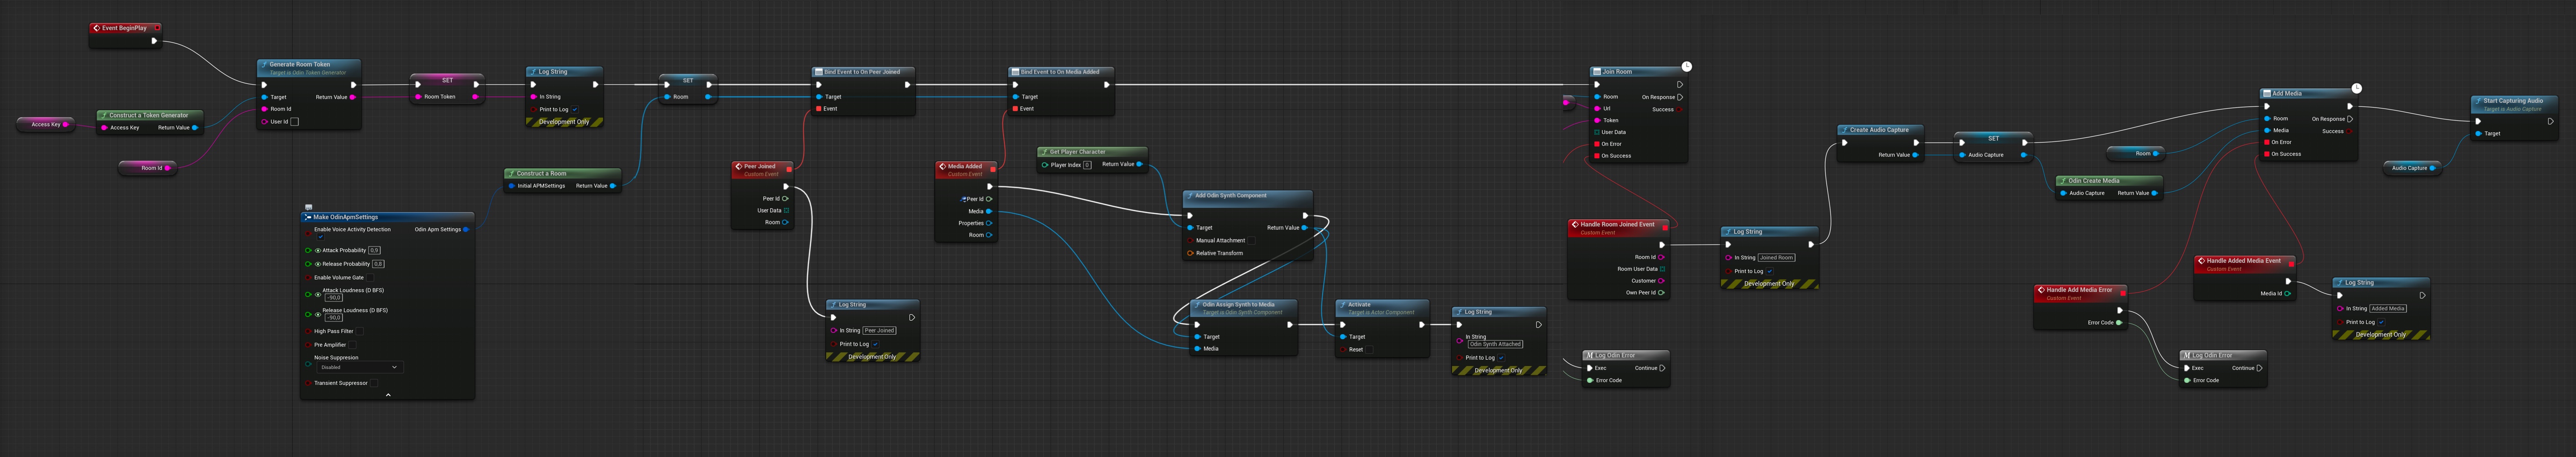
Task: Click the Peer Id output pin on Peer Joined
Action: (x=785, y=199)
